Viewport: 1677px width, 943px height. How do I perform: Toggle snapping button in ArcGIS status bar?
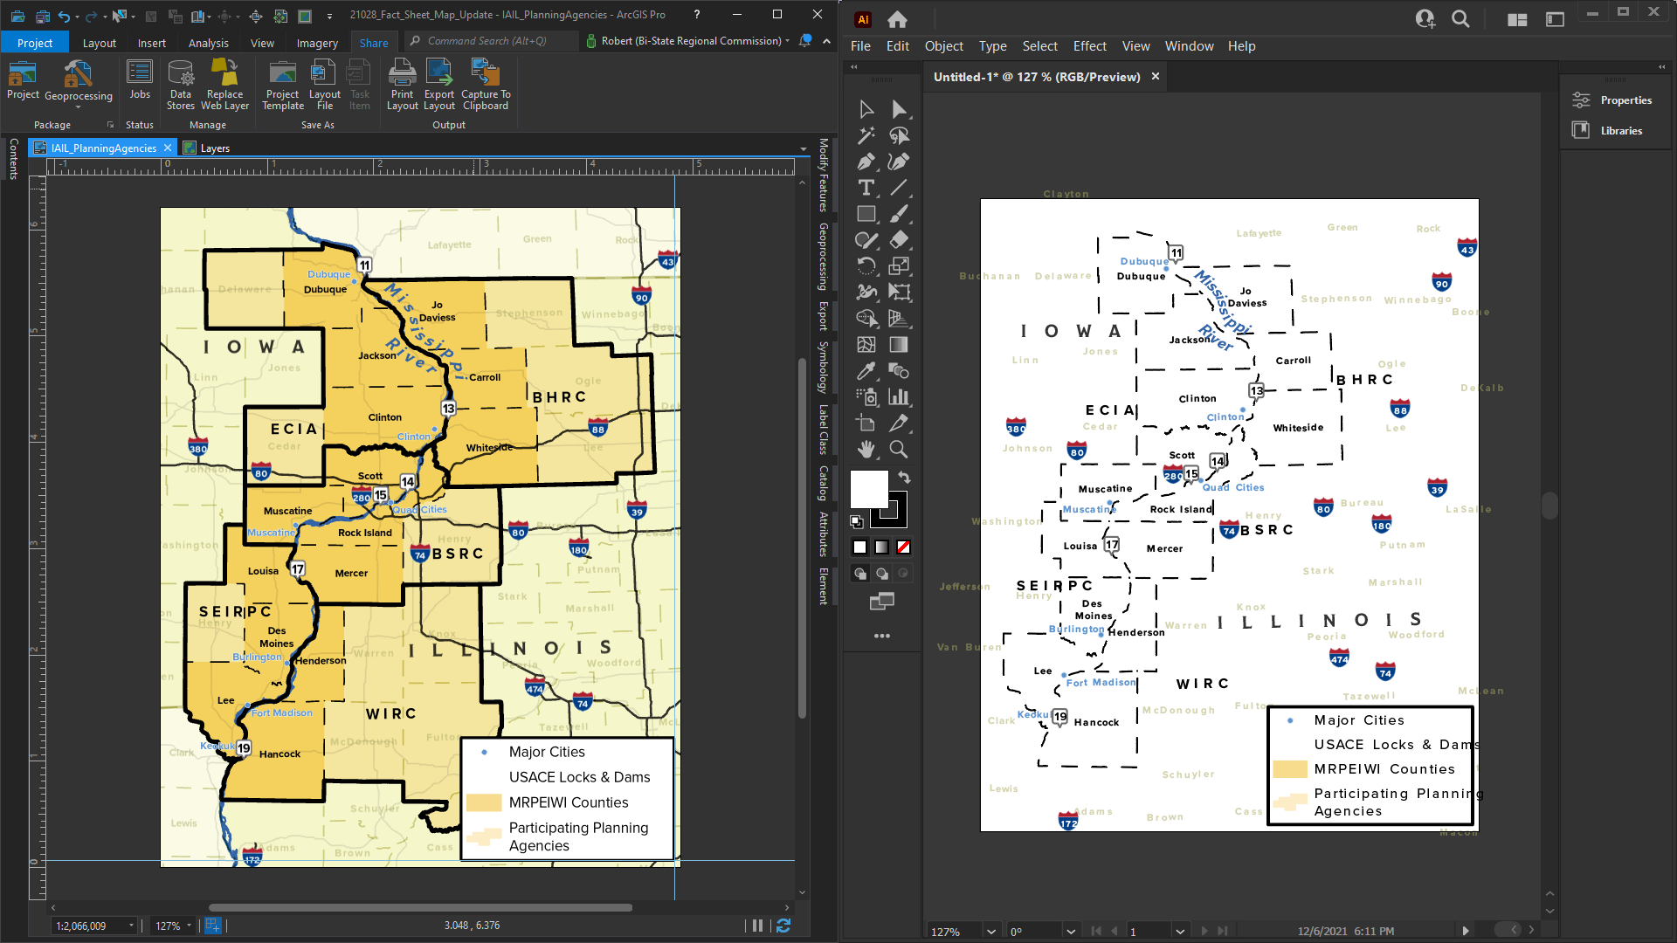point(212,926)
